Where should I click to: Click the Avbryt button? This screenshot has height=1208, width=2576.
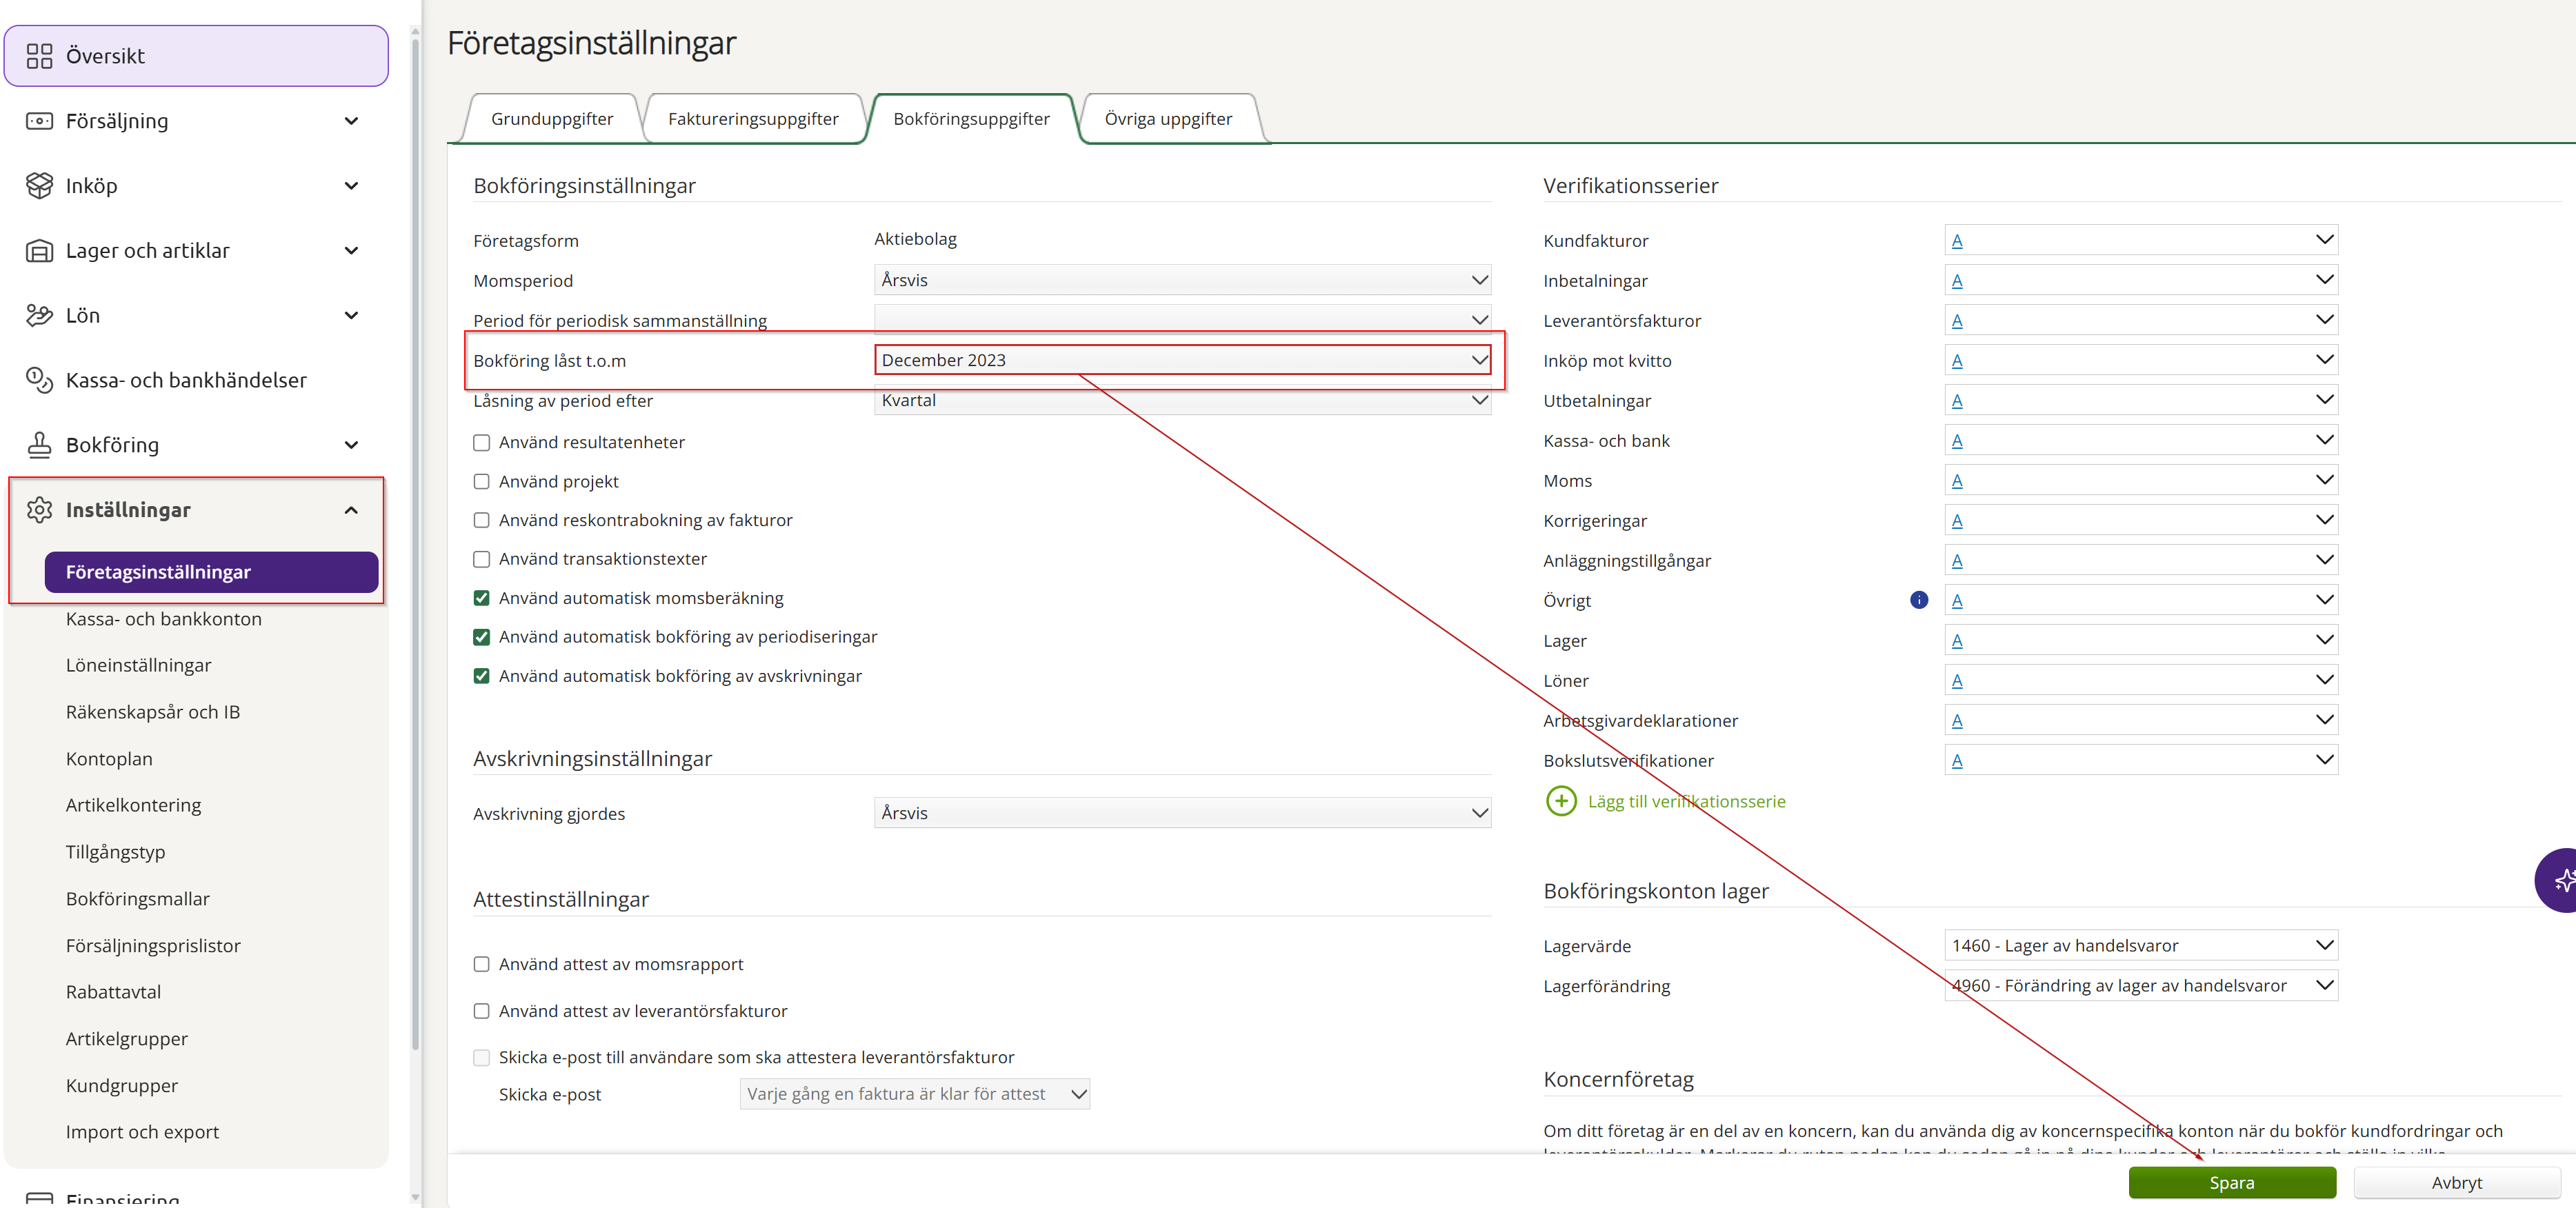(x=2455, y=1182)
